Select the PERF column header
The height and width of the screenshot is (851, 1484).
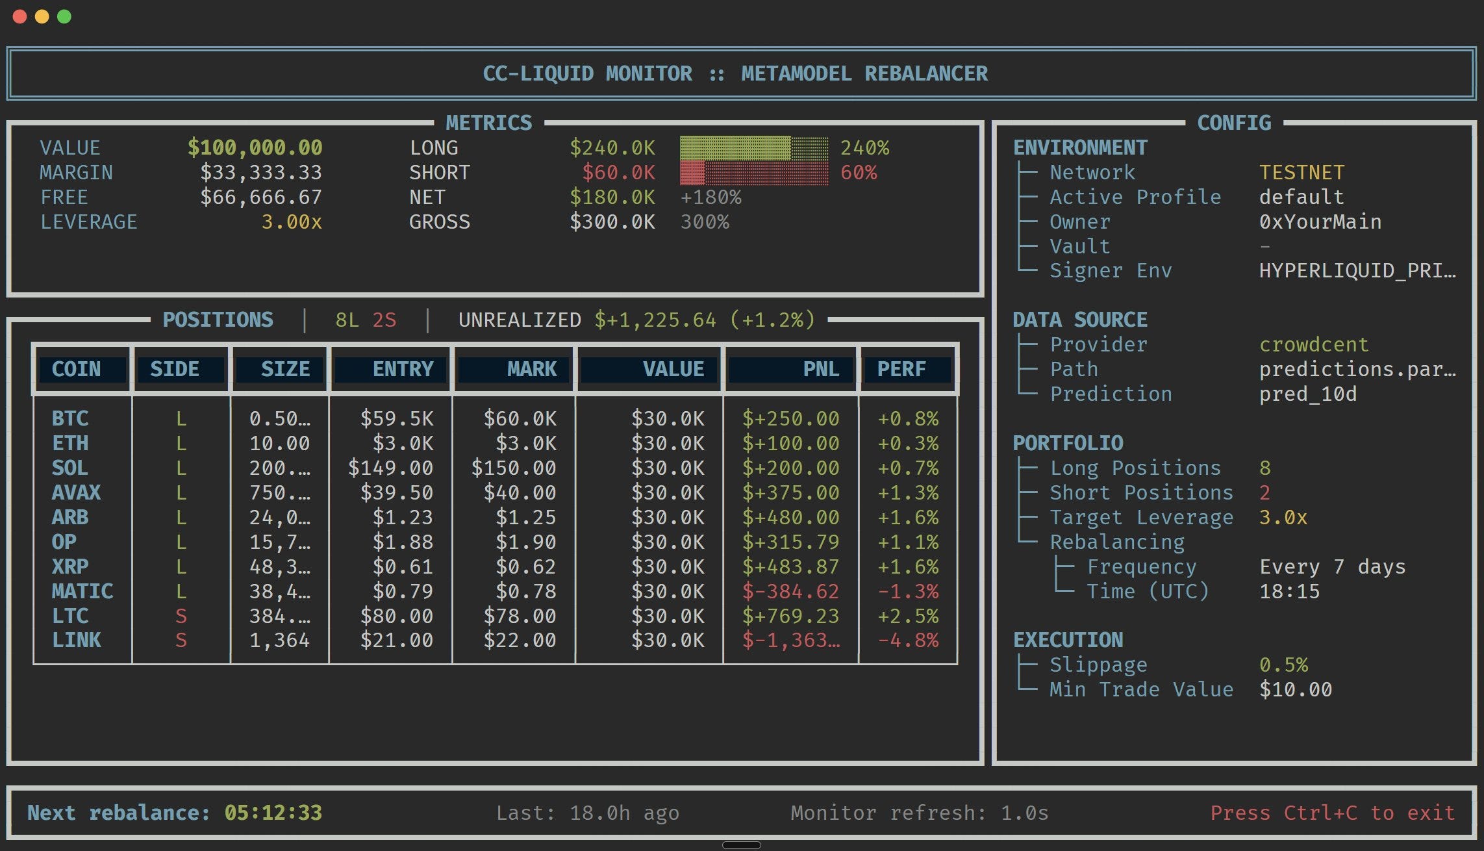click(901, 369)
